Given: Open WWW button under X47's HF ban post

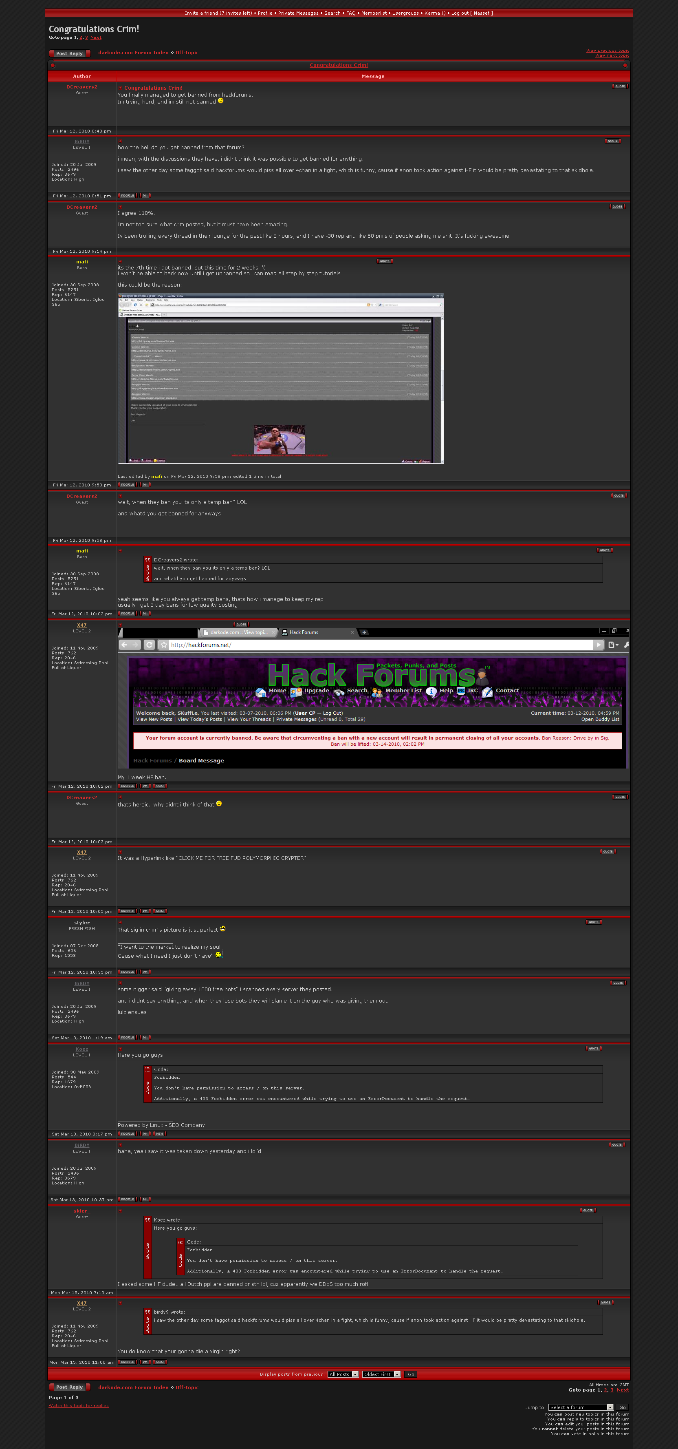Looking at the screenshot, I should tap(160, 786).
